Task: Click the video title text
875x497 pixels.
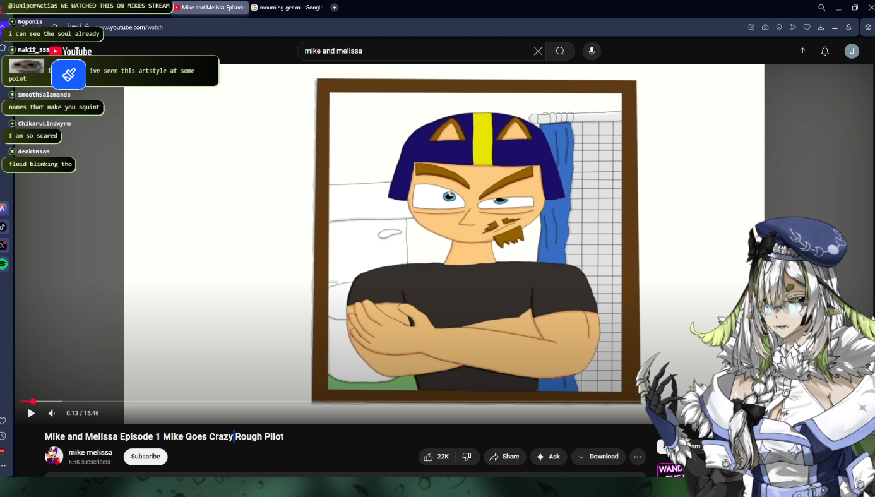Action: click(164, 436)
